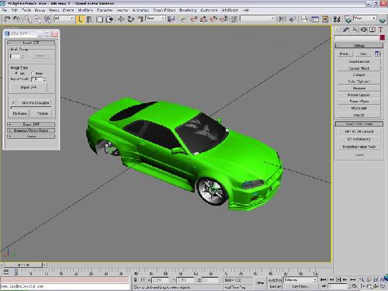Open the Utilities hammer panel tab

pos(381,29)
